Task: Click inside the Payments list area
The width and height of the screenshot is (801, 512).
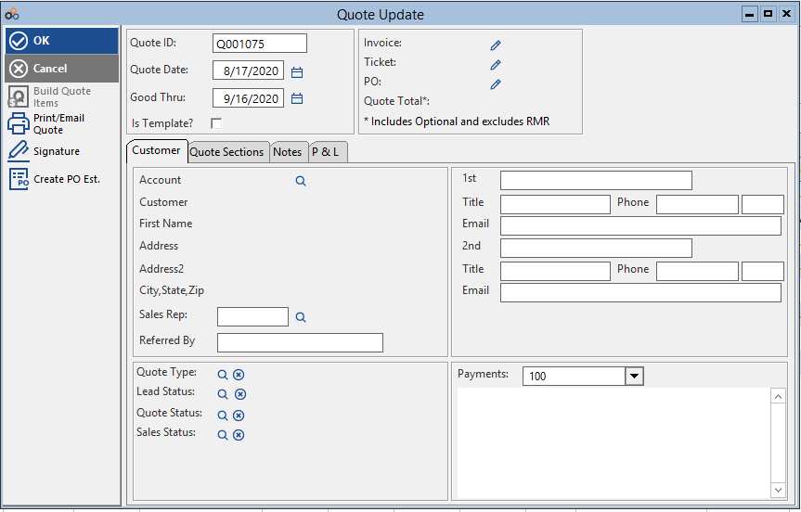Action: pyautogui.click(x=614, y=443)
